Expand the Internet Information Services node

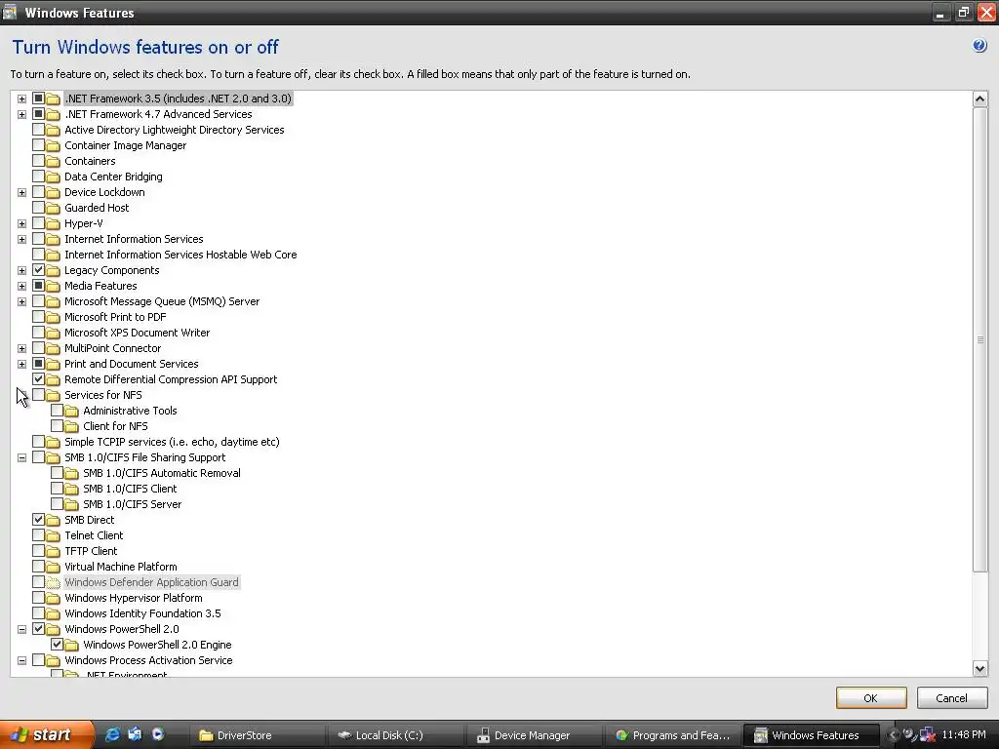21,240
